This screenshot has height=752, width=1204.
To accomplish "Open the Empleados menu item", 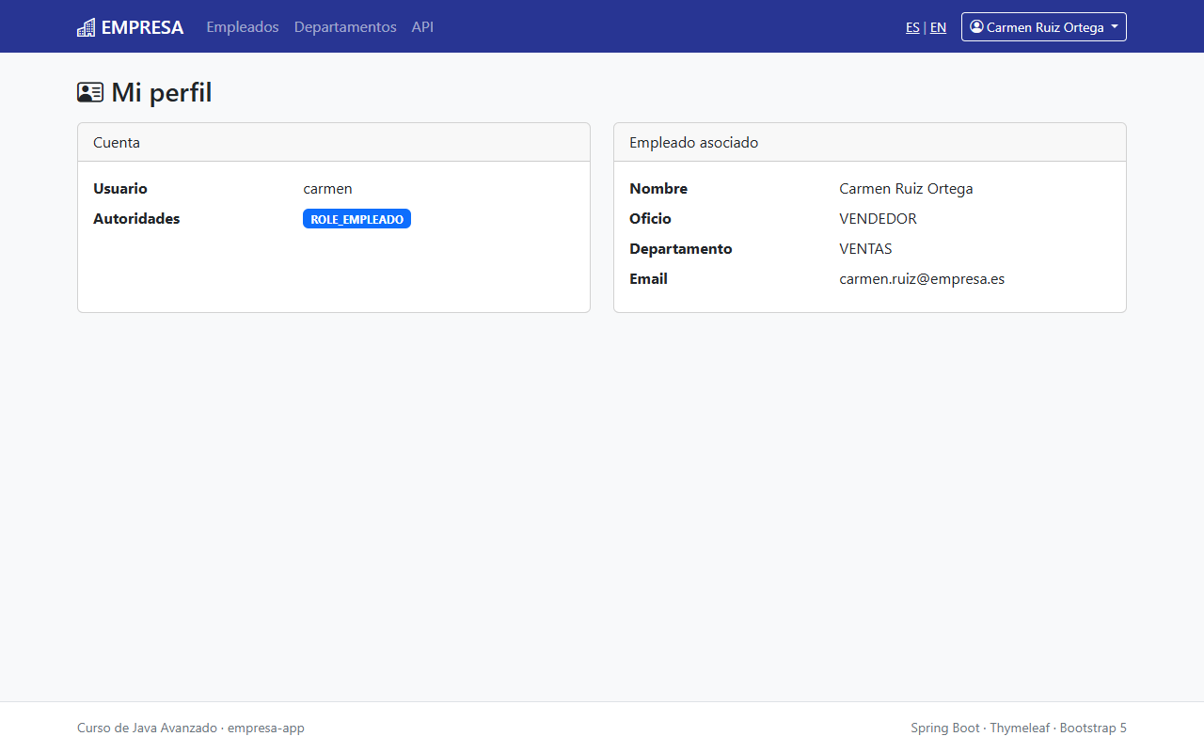I will (x=243, y=27).
